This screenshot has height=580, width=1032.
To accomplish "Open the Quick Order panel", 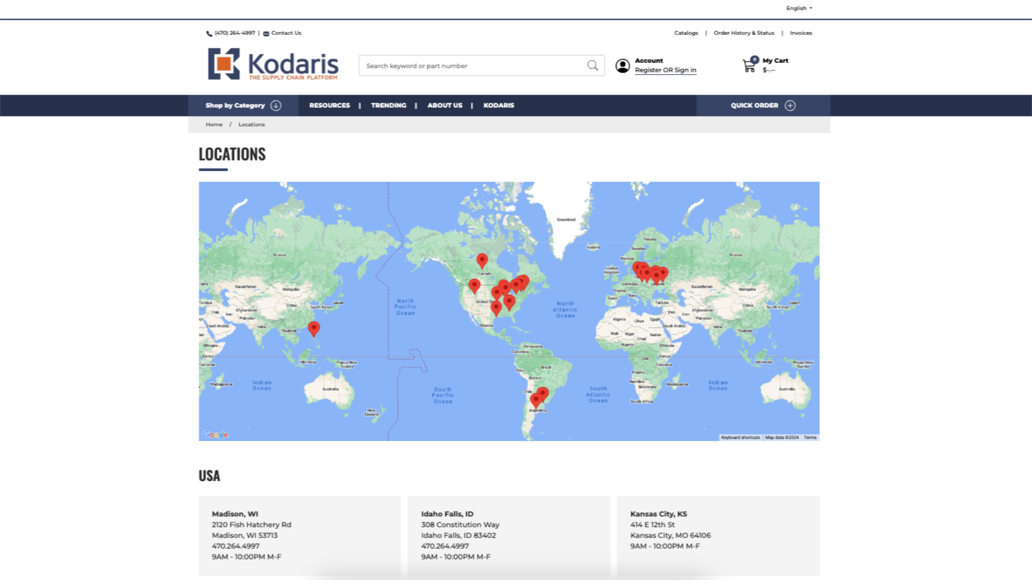I will (754, 105).
